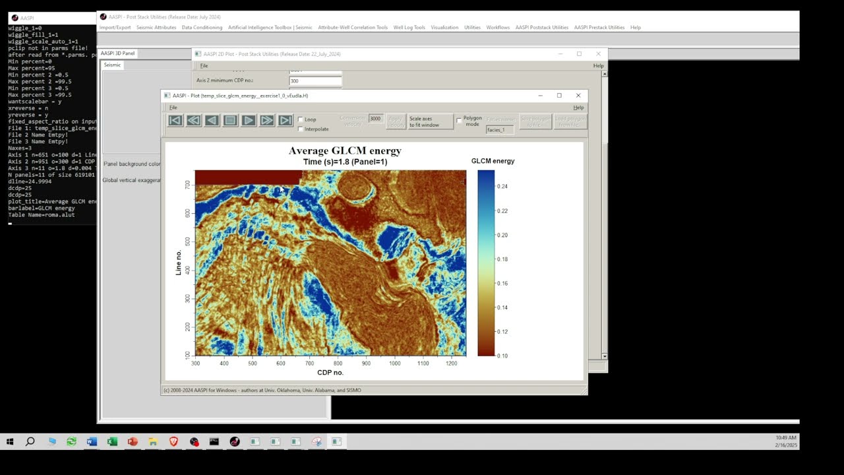This screenshot has width=844, height=475.
Task: Select the Seismic tab in 3D Panel
Action: pyautogui.click(x=112, y=65)
